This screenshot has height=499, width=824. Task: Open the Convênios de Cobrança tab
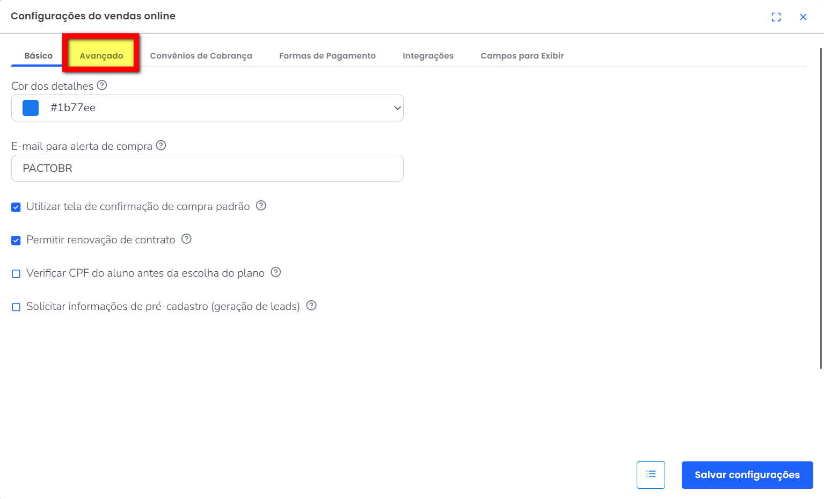pos(201,56)
